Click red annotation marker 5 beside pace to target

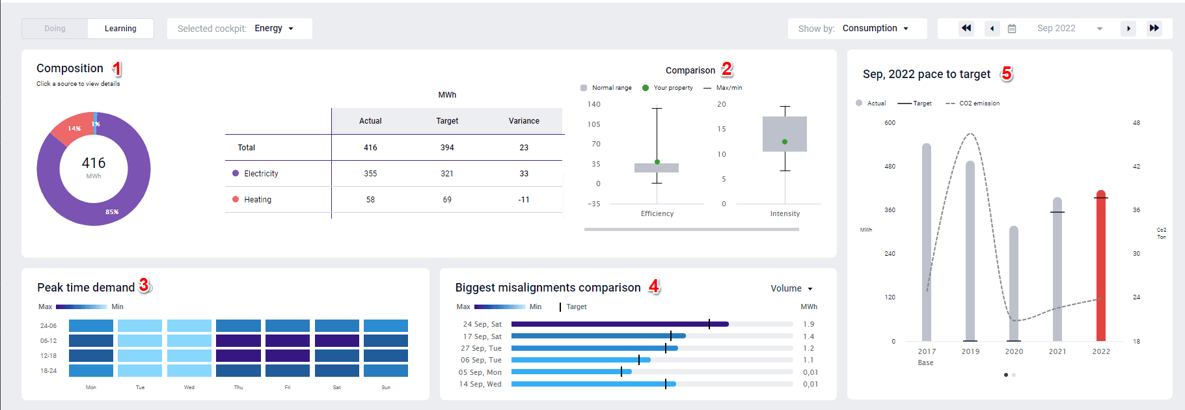click(x=1007, y=74)
